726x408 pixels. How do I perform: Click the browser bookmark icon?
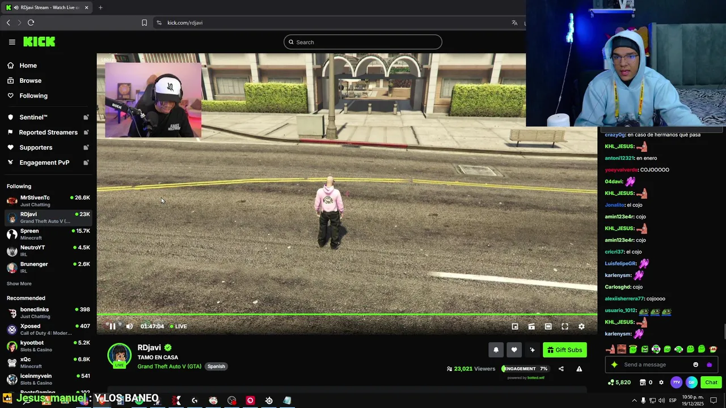pyautogui.click(x=144, y=23)
